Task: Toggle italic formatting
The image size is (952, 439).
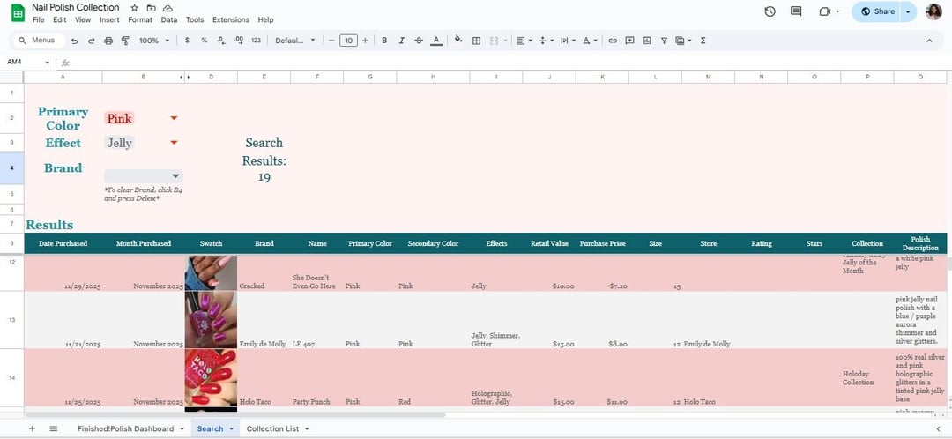Action: click(401, 41)
